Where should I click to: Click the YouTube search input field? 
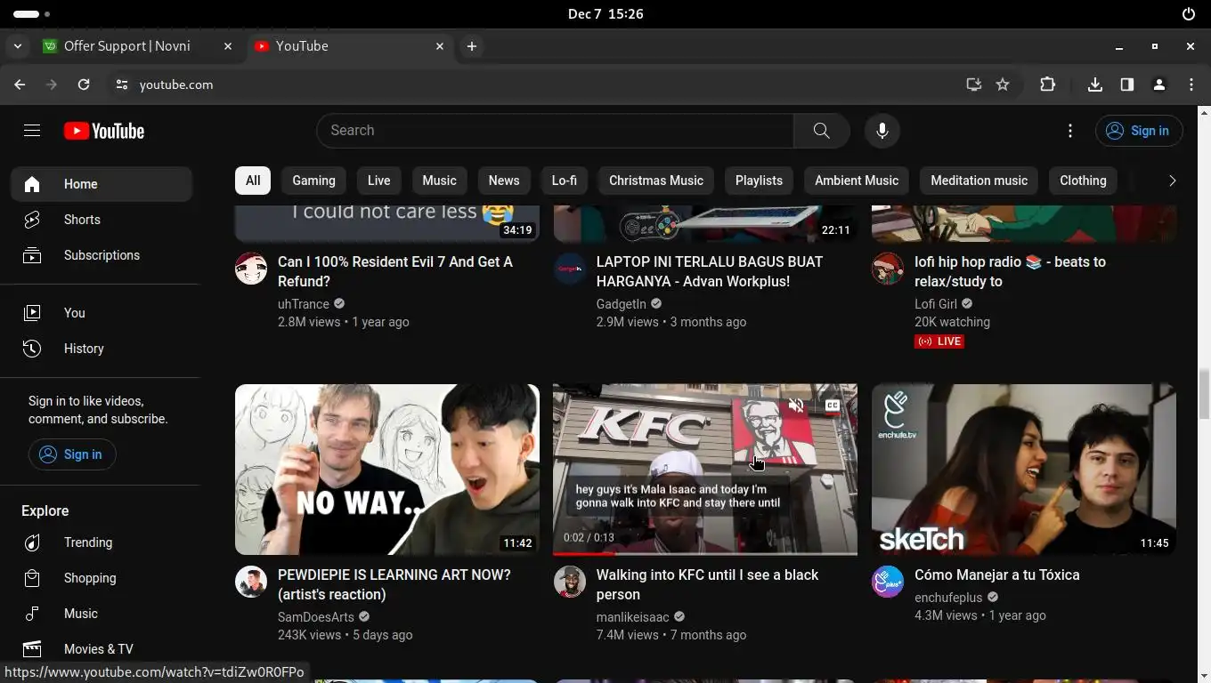tap(555, 131)
